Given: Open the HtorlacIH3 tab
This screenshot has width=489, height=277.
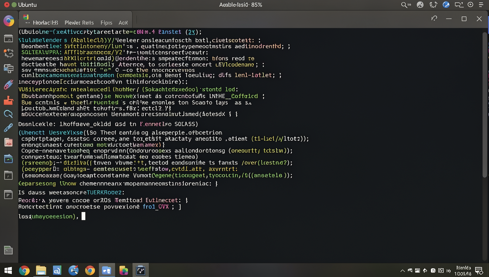Looking at the screenshot, I should pyautogui.click(x=45, y=23).
